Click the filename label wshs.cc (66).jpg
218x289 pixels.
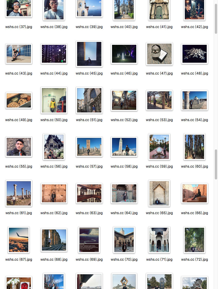point(194,213)
